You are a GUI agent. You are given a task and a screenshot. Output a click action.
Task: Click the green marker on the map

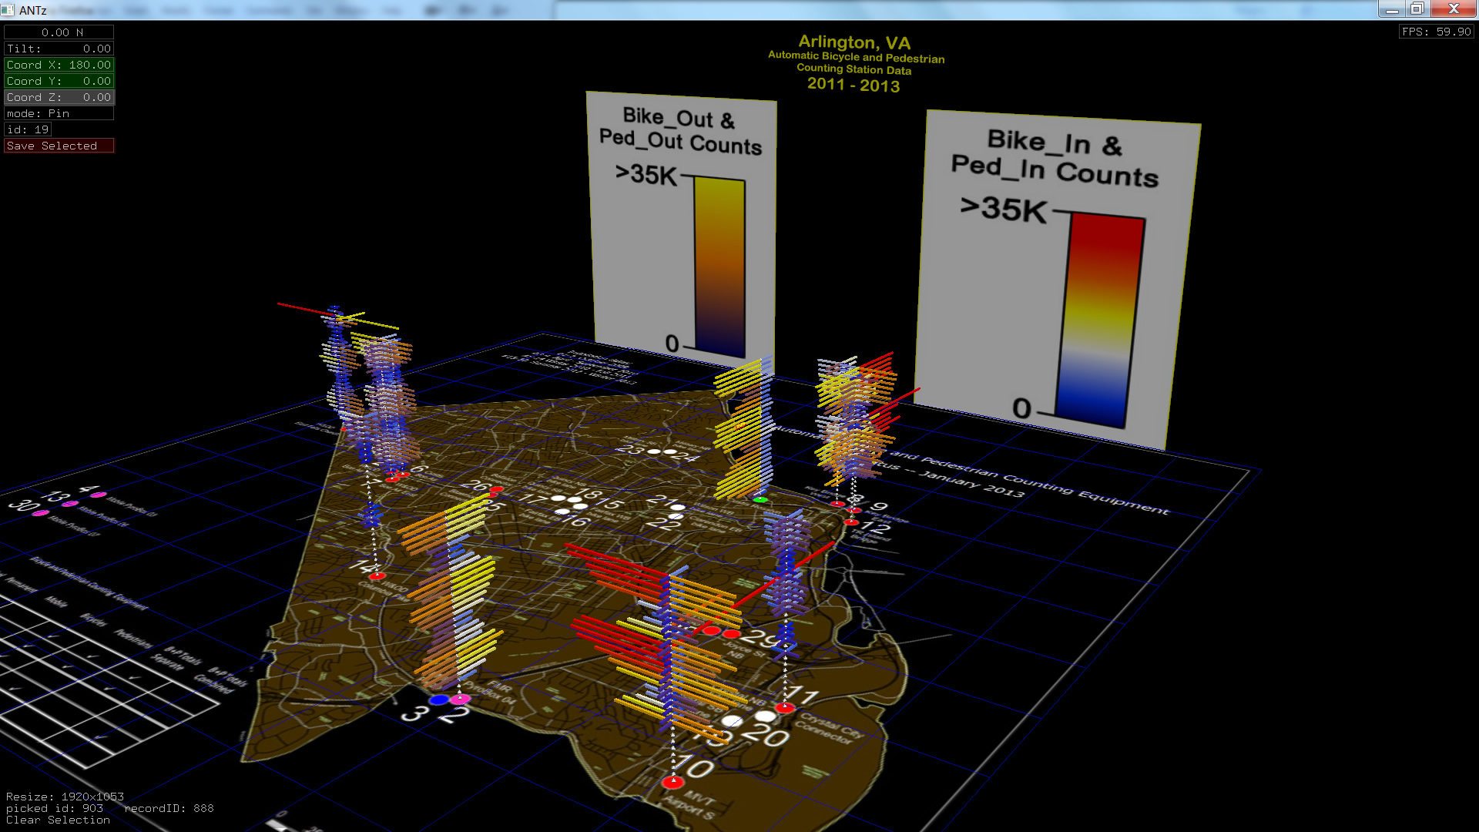click(760, 500)
